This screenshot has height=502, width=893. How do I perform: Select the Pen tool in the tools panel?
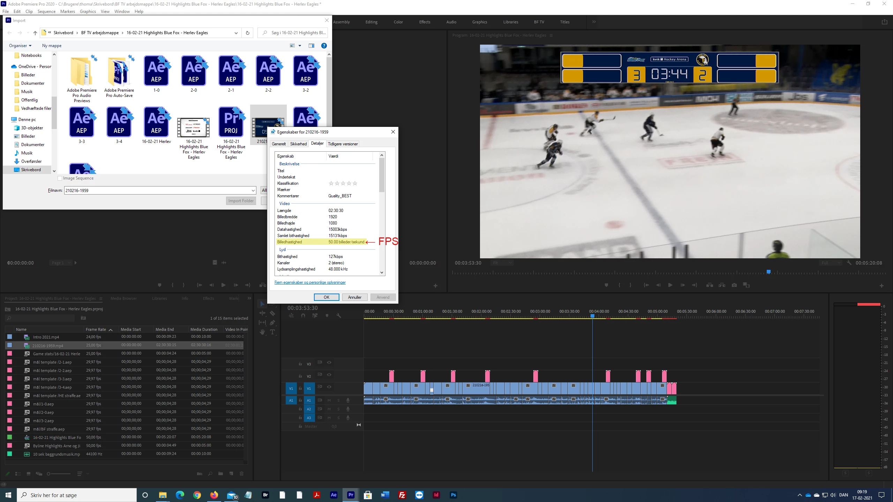coord(272,322)
